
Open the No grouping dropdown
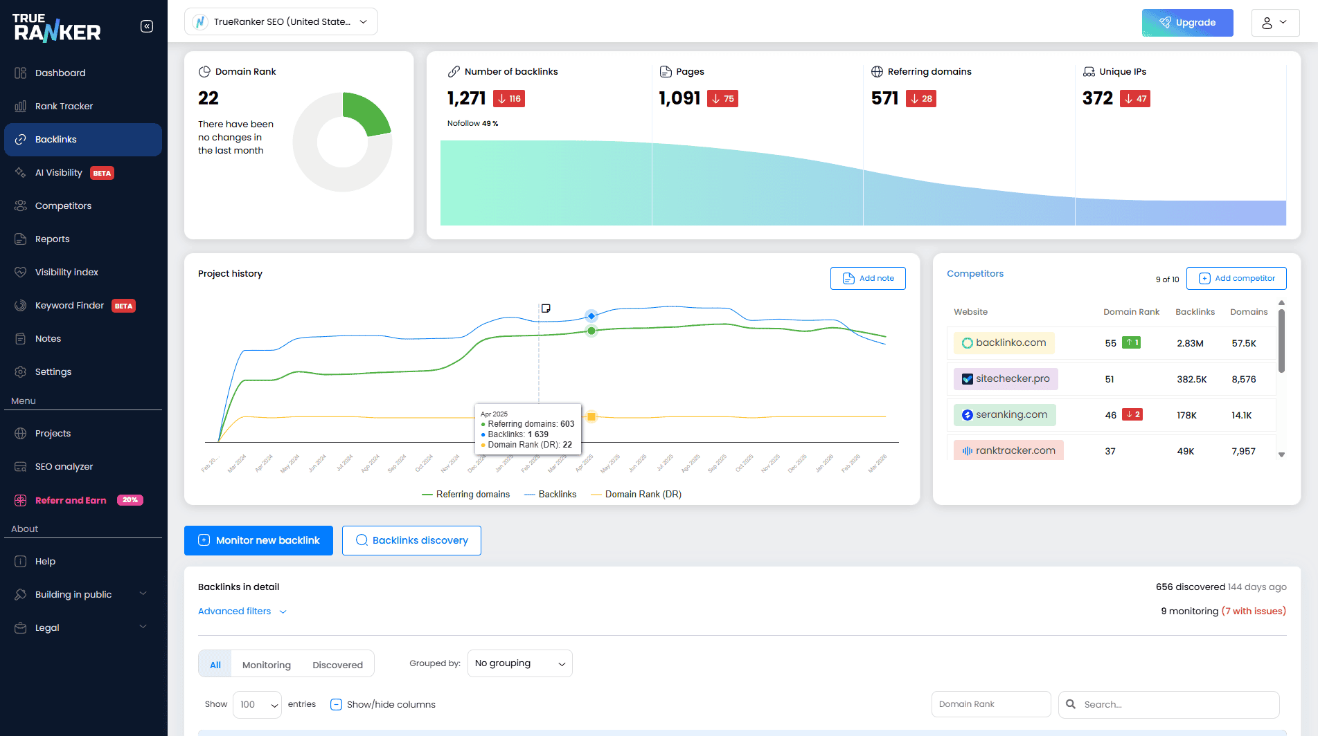519,663
